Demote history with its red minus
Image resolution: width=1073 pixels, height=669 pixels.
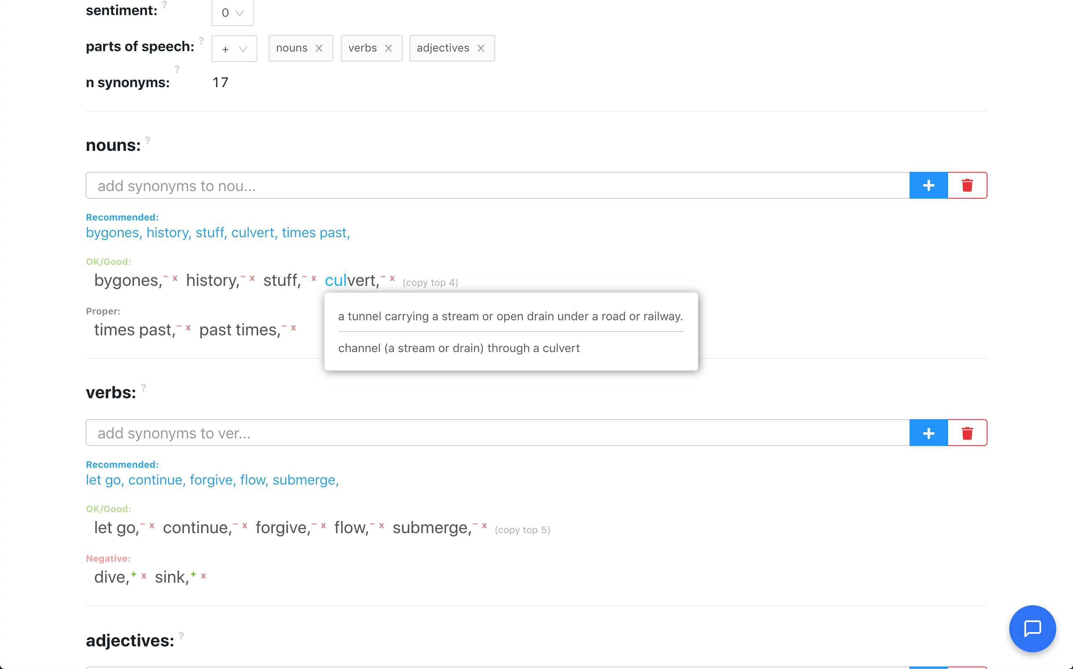(x=243, y=277)
